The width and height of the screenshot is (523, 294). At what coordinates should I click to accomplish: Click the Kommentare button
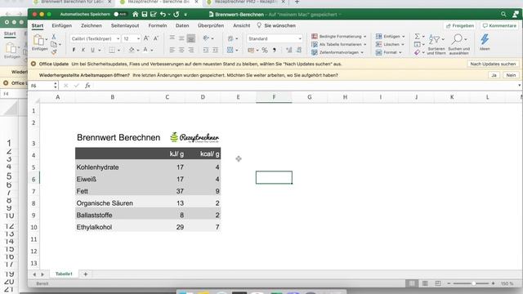[499, 25]
